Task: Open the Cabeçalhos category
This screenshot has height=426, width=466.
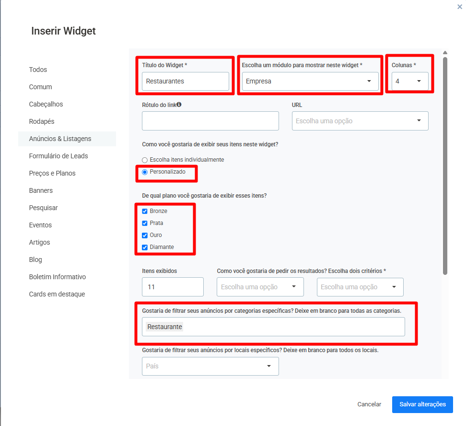Action: (x=46, y=104)
